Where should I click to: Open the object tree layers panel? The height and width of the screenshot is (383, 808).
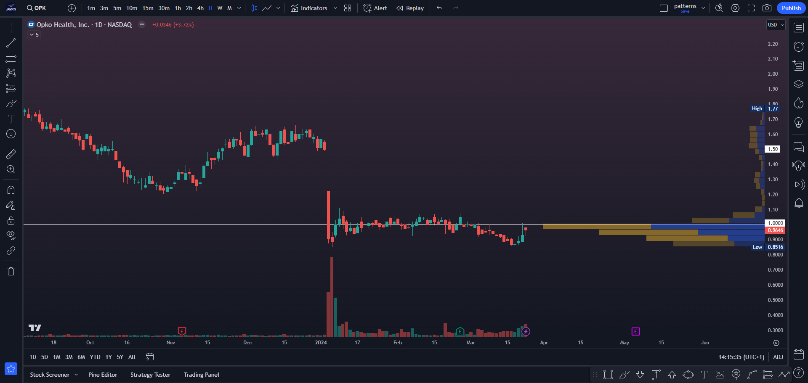coord(799,84)
